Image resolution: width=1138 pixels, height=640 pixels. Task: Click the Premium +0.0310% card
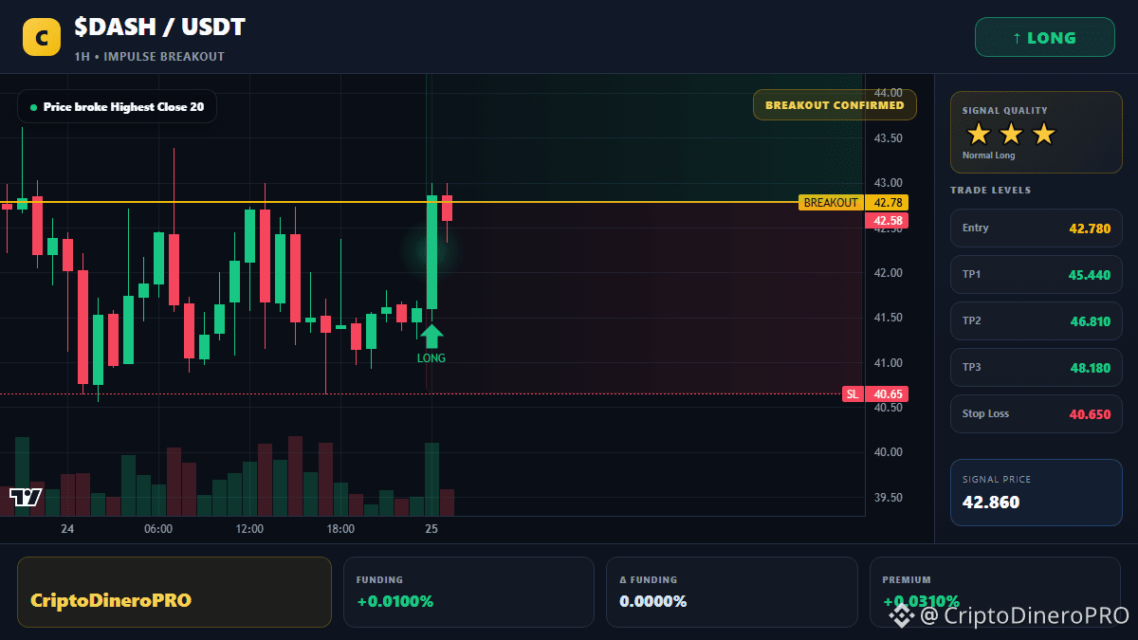point(996,593)
